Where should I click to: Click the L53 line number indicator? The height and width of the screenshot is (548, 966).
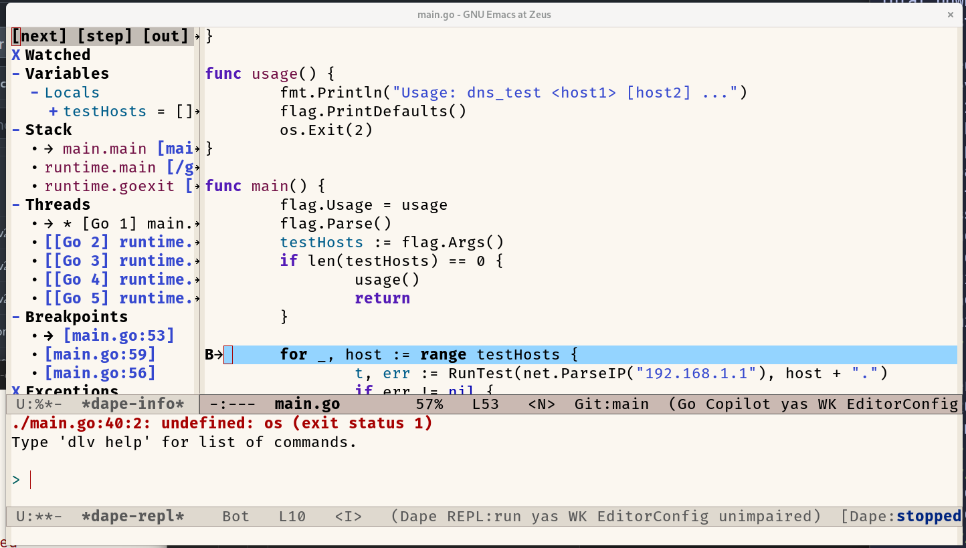tap(486, 404)
